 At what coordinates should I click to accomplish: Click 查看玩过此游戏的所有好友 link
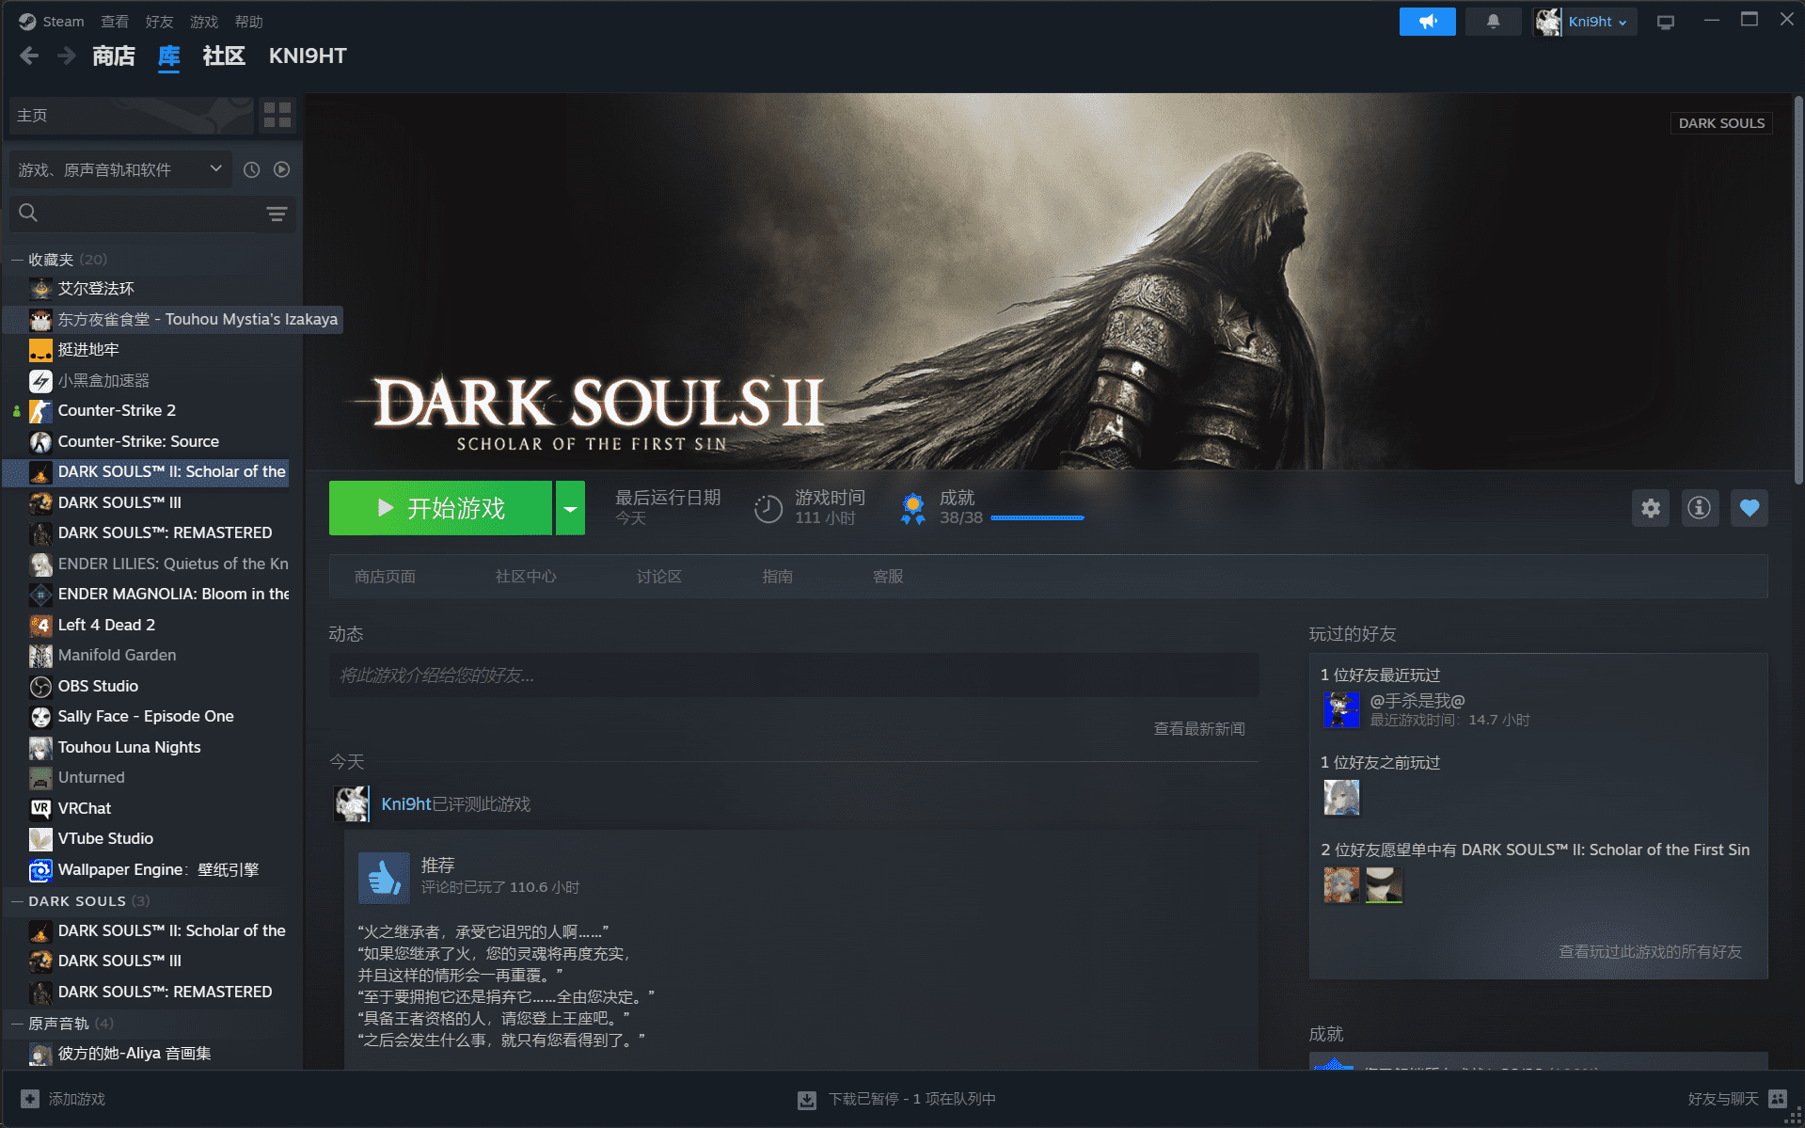(x=1650, y=952)
